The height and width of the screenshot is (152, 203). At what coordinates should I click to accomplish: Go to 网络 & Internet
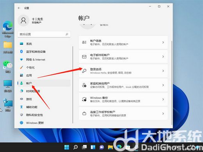(x=44, y=60)
